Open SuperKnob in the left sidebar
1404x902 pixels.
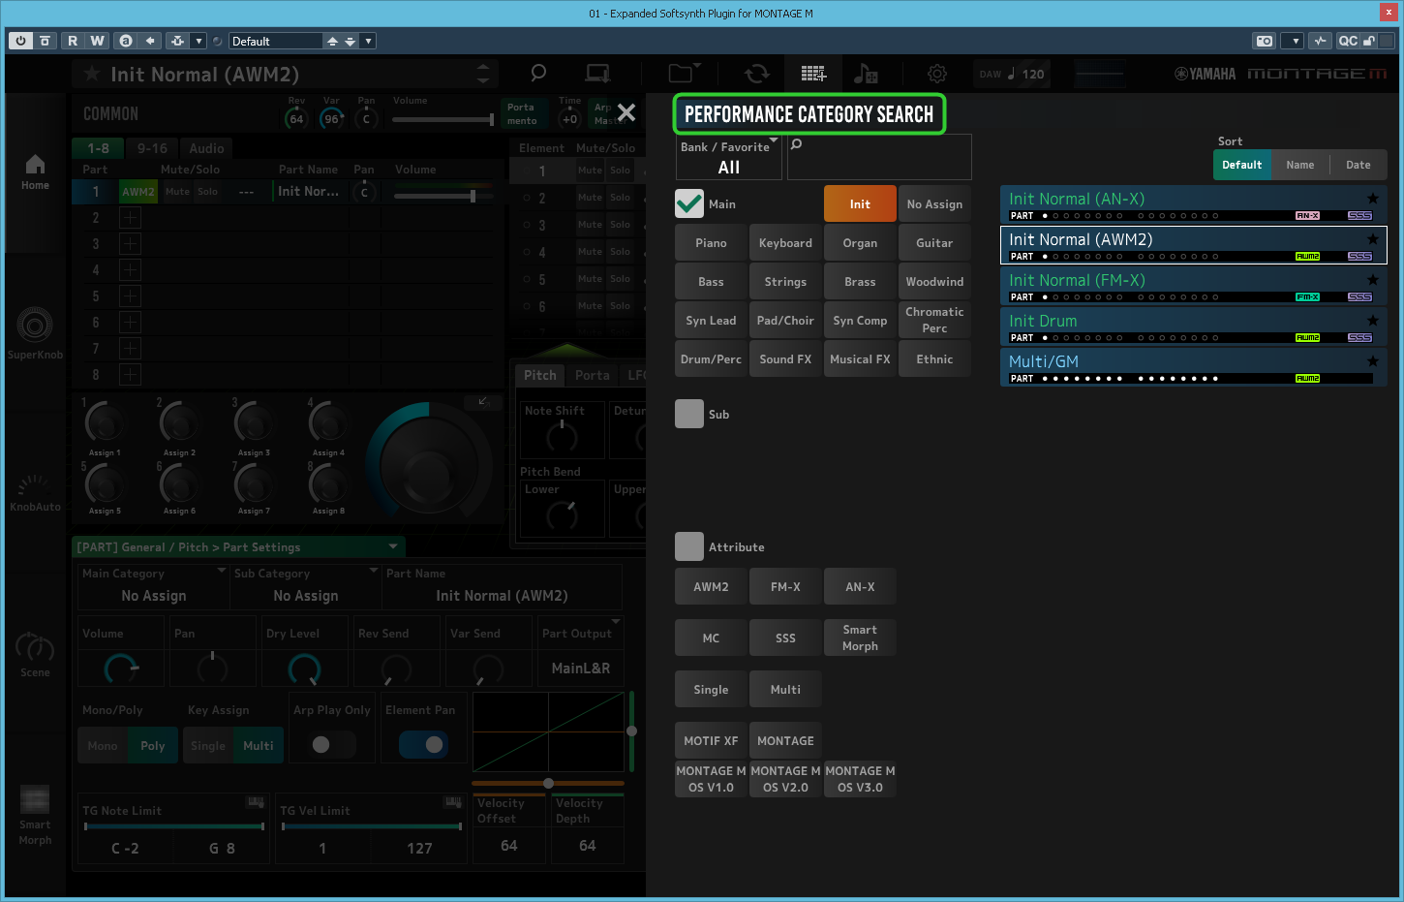point(35,333)
